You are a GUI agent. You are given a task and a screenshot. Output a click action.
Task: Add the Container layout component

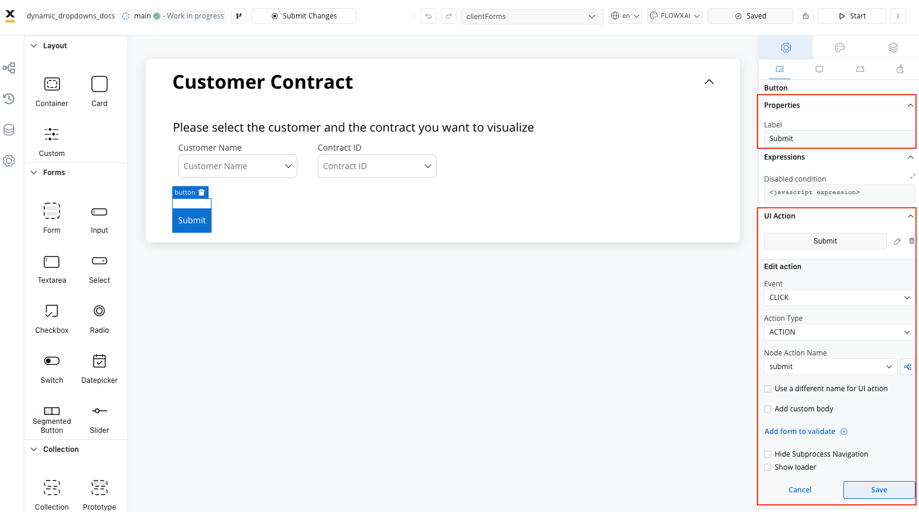tap(52, 91)
